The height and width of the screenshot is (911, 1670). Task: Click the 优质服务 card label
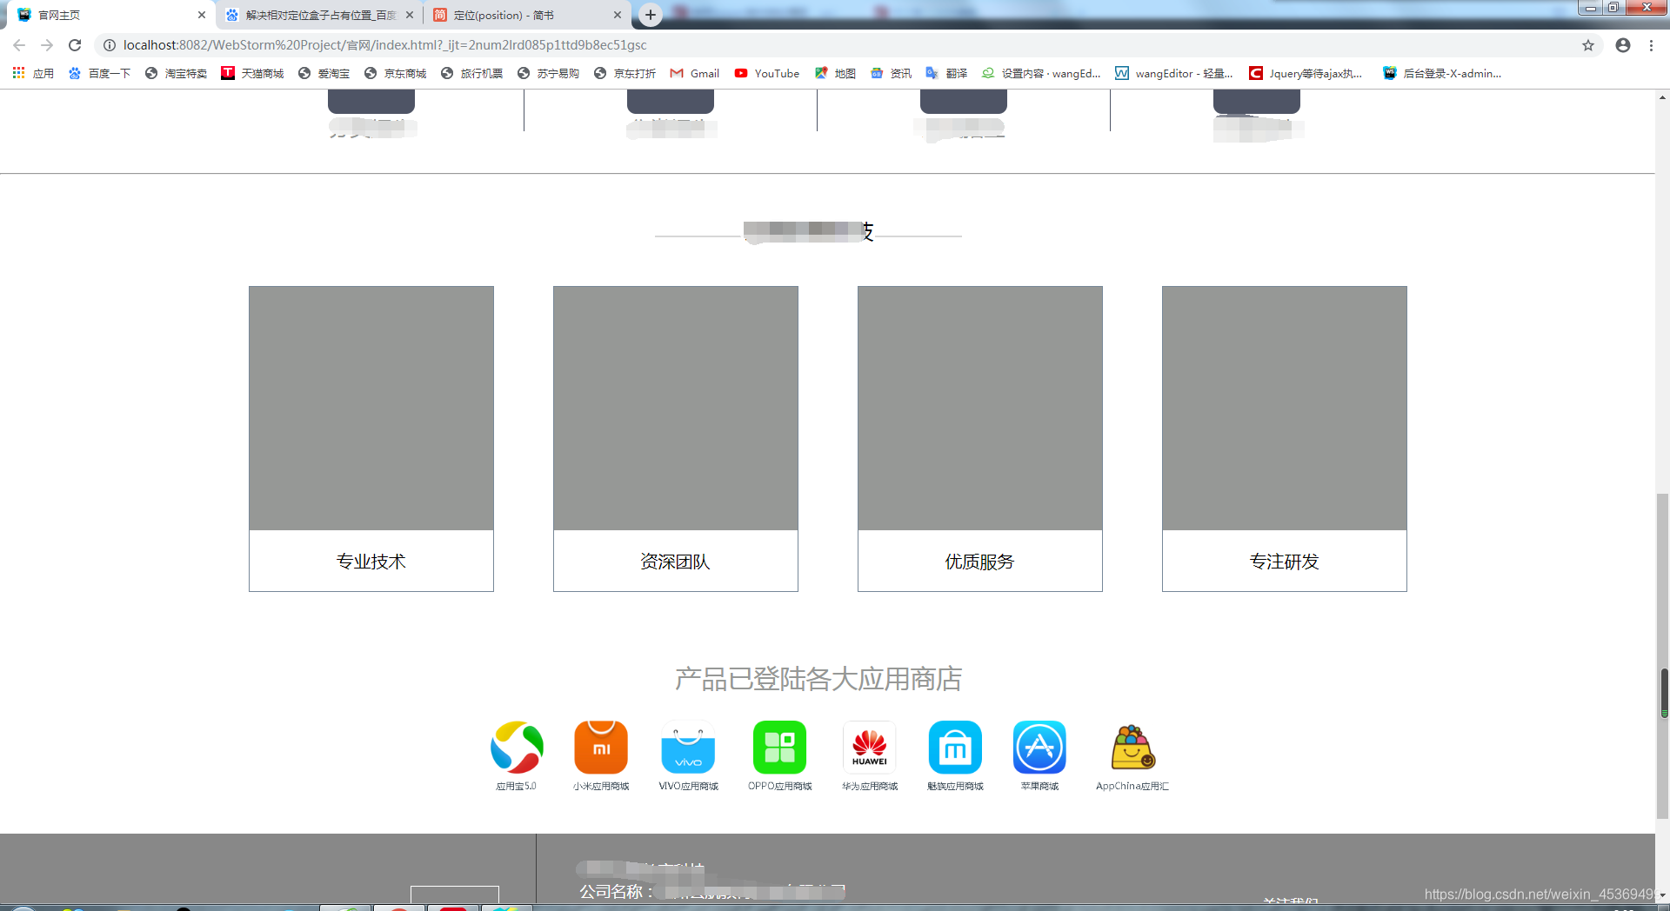(980, 562)
